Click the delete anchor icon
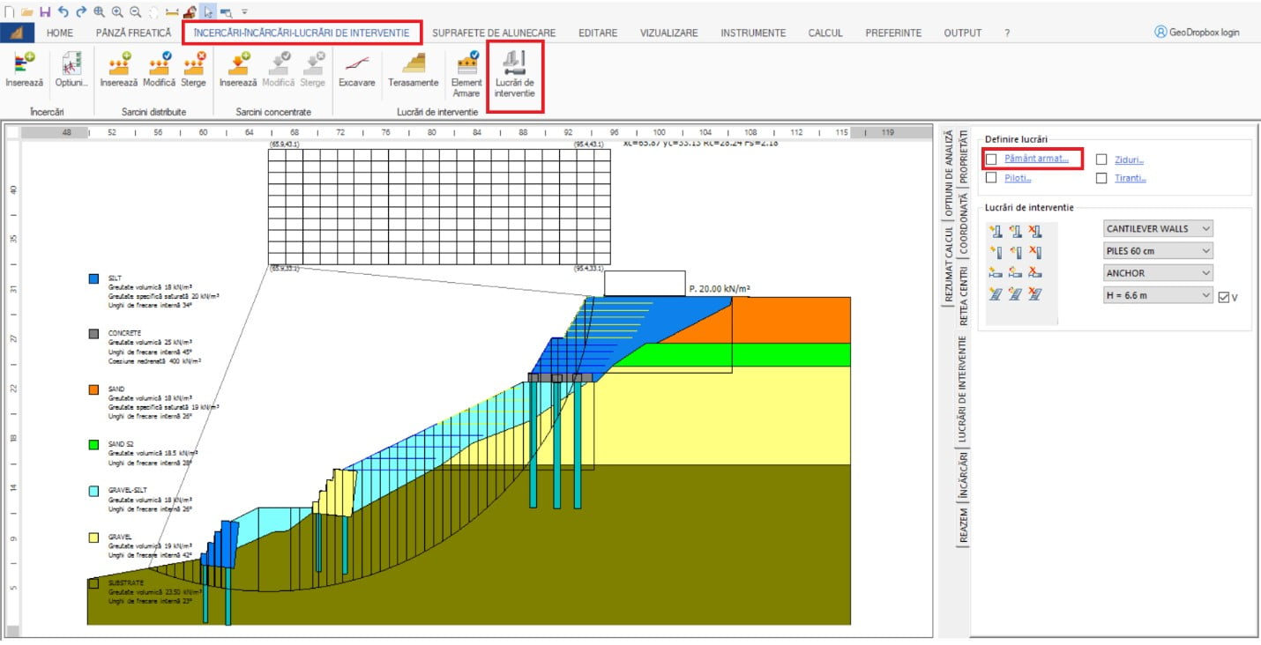 1033,272
